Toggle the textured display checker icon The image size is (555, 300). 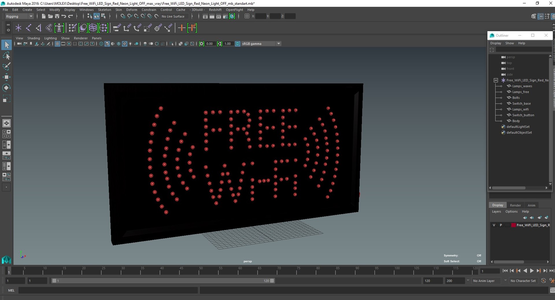(124, 44)
